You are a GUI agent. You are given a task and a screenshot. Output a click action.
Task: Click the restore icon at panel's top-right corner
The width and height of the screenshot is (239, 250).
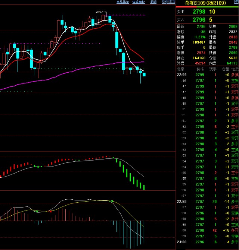(236, 2)
